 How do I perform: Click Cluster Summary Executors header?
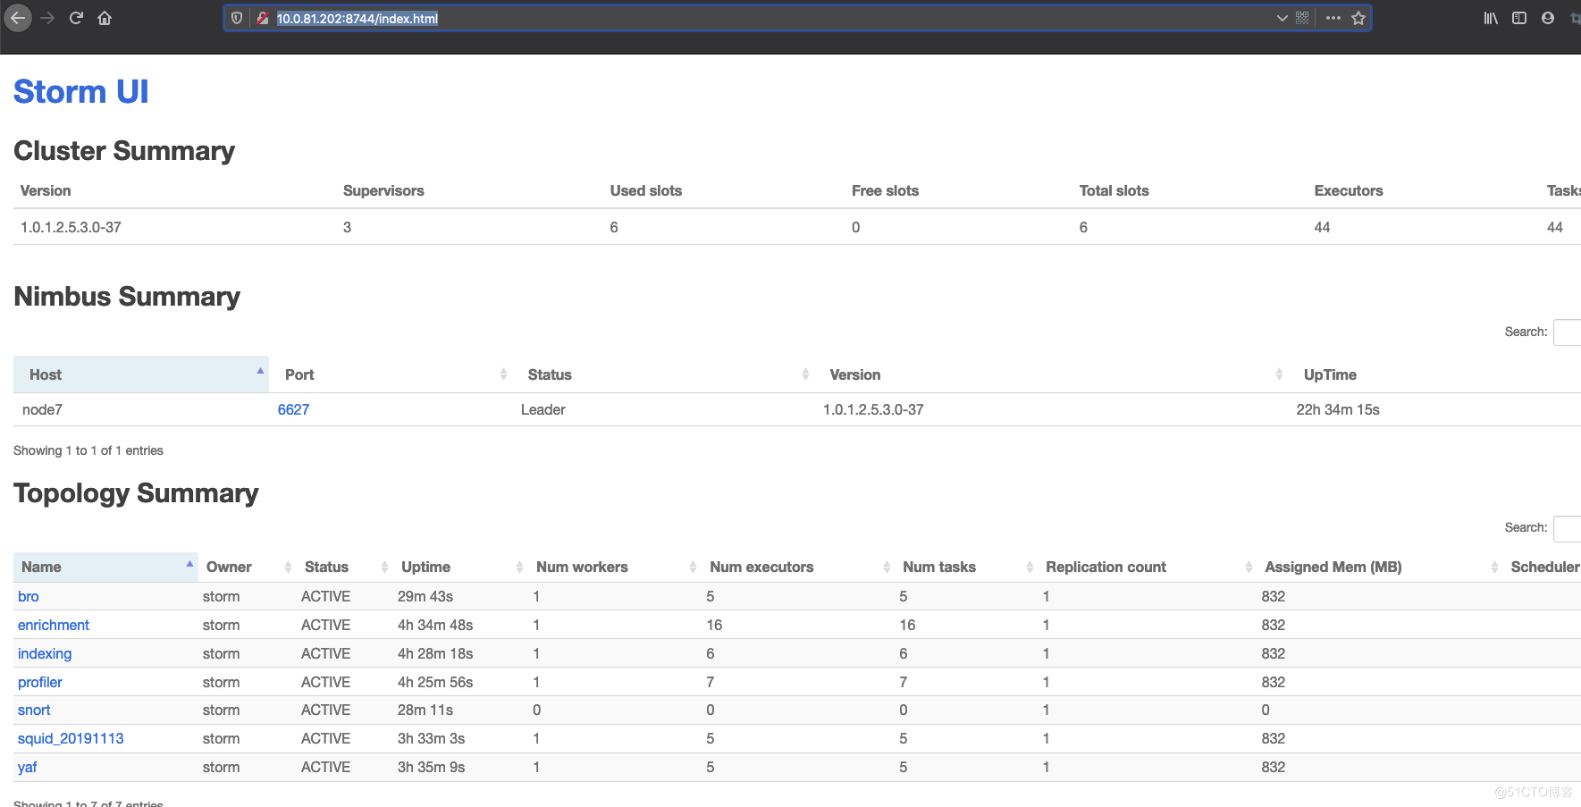point(1349,190)
